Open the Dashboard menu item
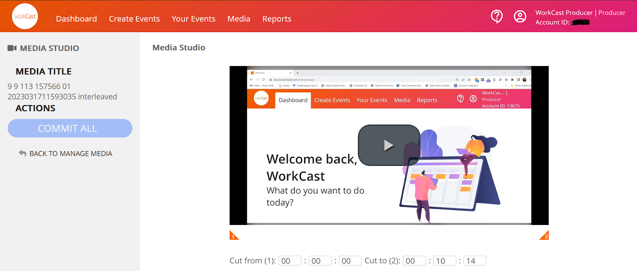This screenshot has width=637, height=271. [x=76, y=19]
